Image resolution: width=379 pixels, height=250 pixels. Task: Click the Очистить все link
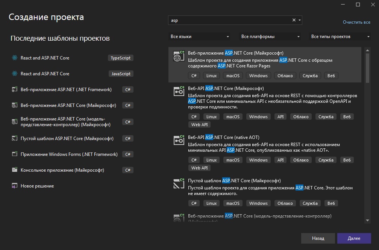356,22
